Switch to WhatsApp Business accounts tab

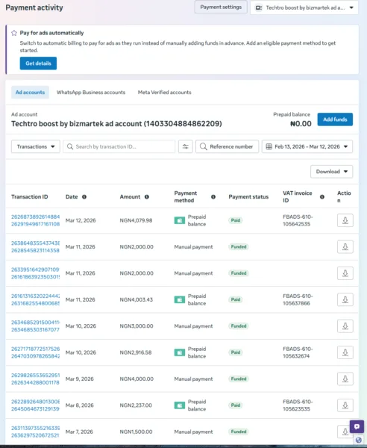(x=91, y=93)
